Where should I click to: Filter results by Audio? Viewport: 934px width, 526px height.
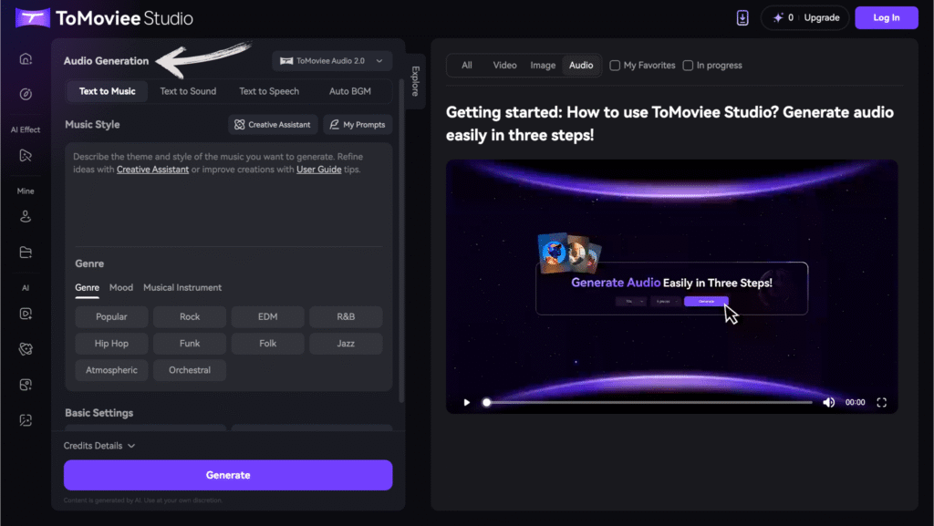coord(581,66)
